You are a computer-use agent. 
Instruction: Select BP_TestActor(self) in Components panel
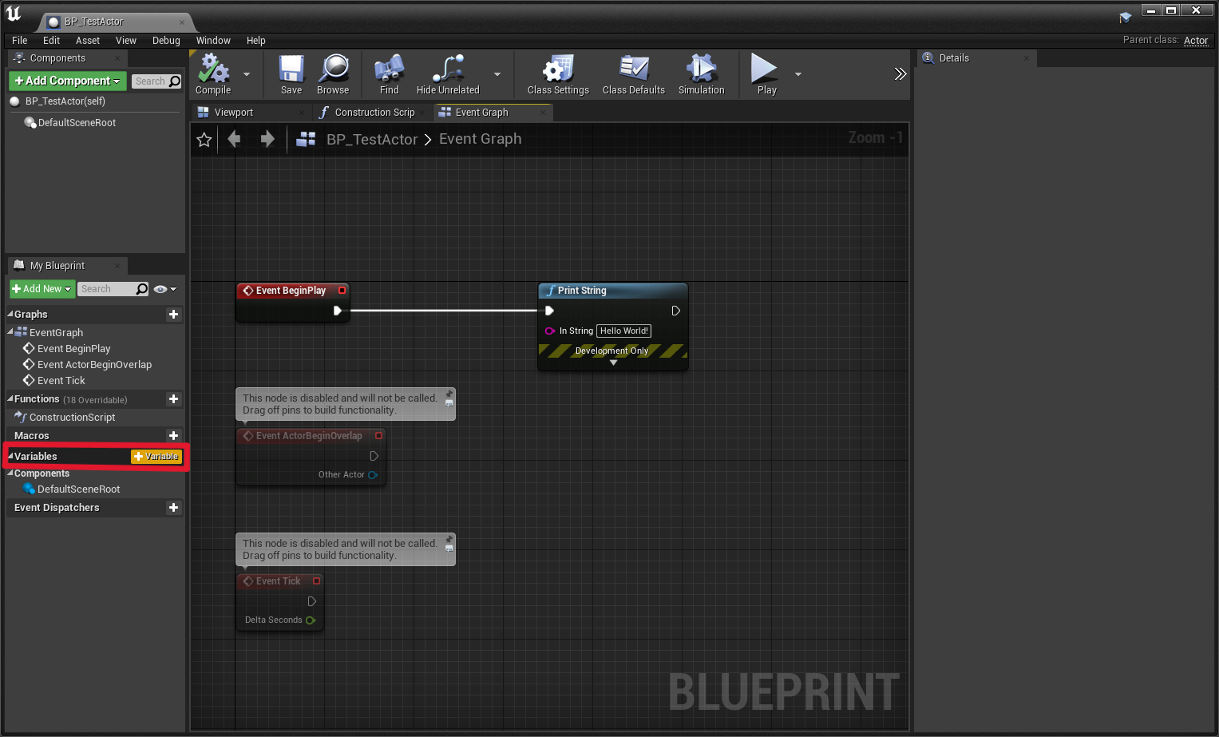pos(65,101)
